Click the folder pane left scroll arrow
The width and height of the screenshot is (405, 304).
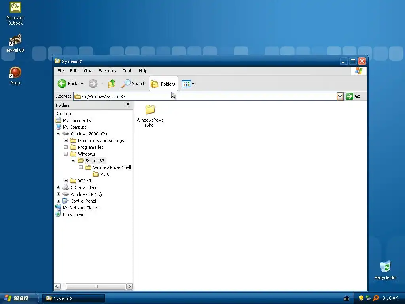click(57, 287)
